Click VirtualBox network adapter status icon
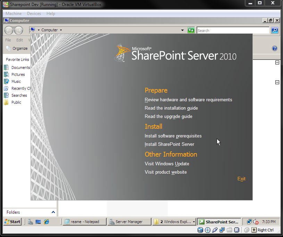This screenshot has height=237, width=283. pyautogui.click(x=222, y=230)
